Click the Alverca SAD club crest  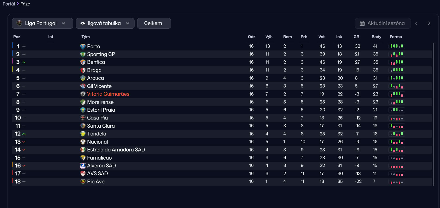83,166
